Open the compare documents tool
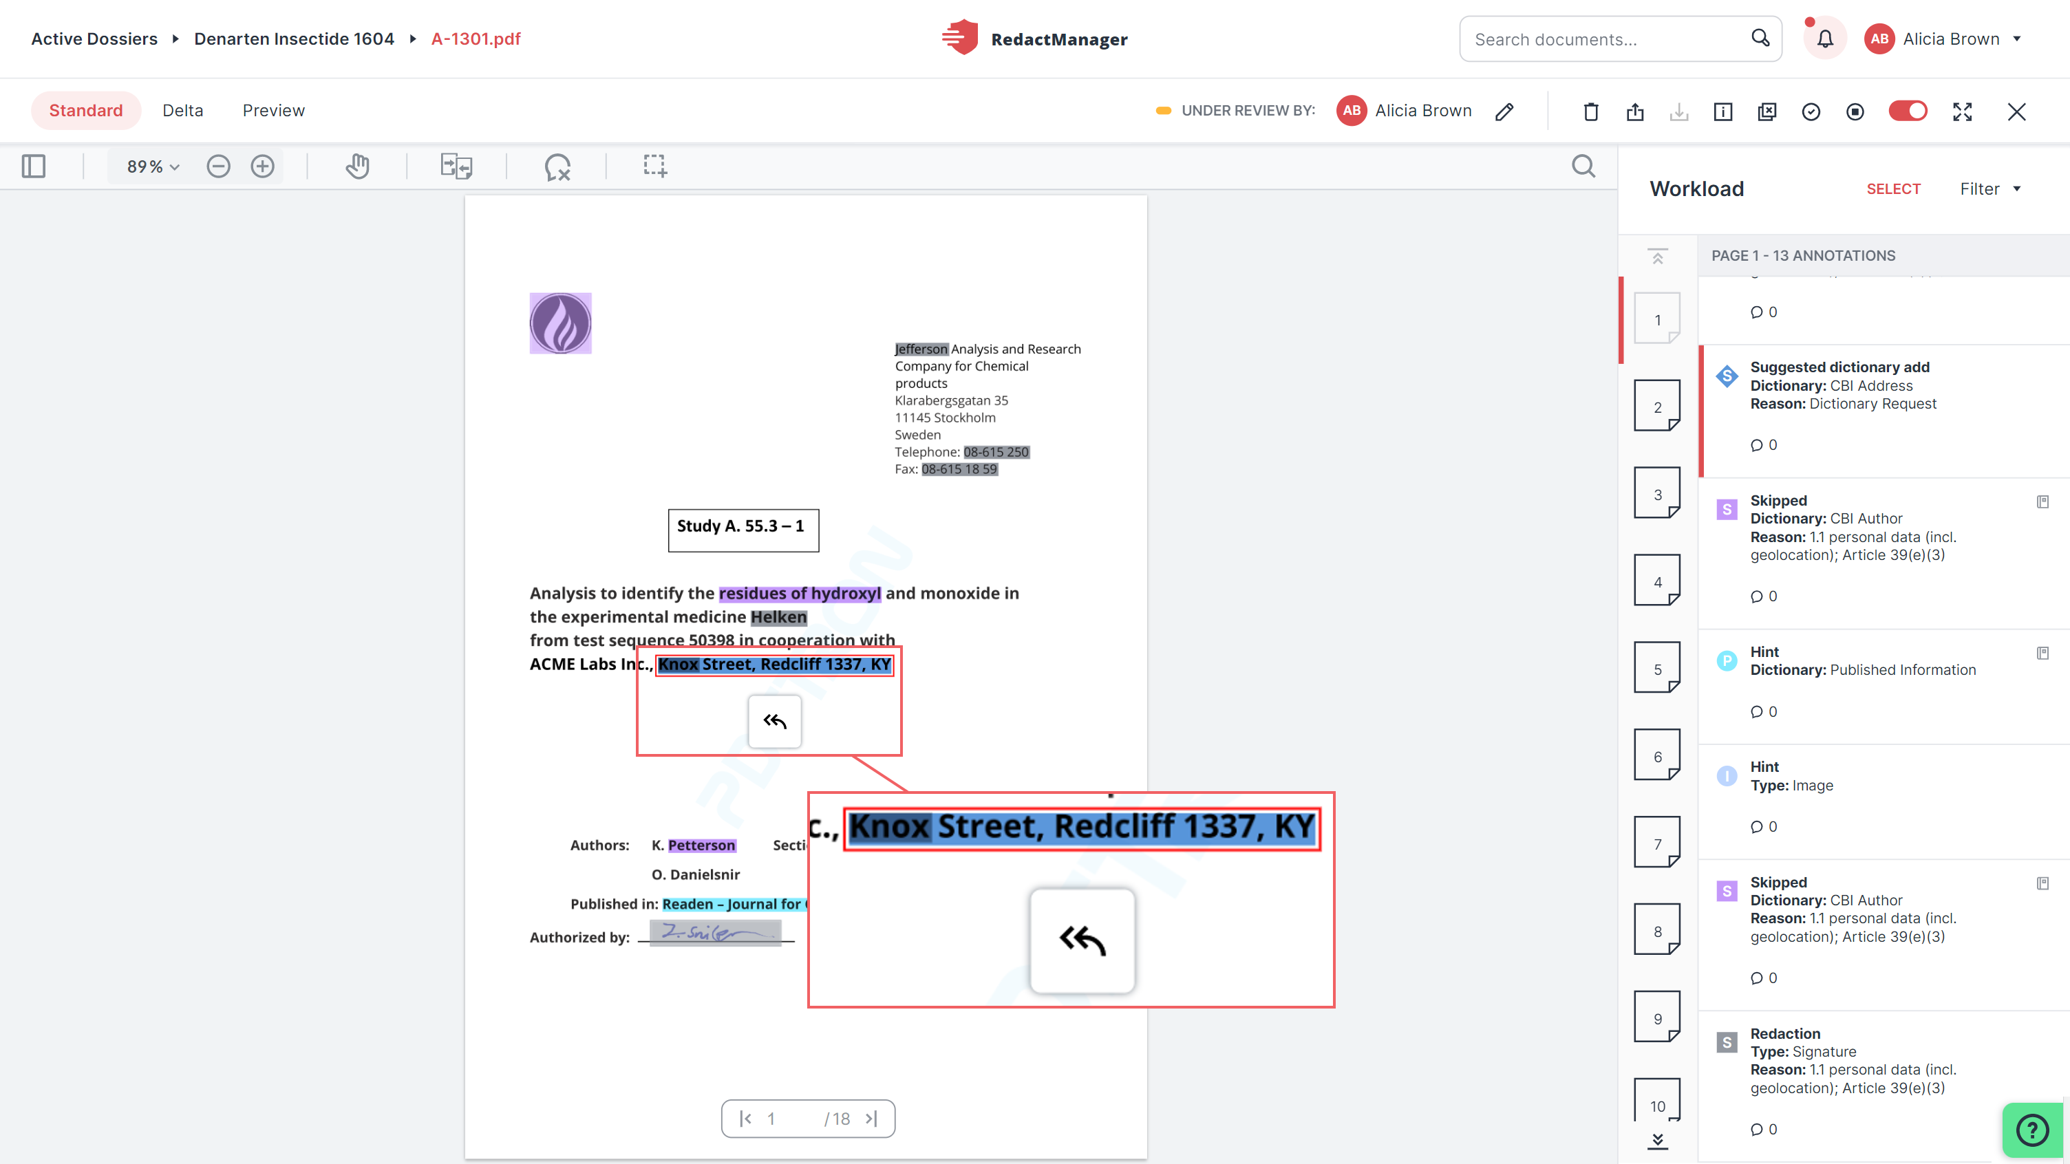 click(x=456, y=166)
